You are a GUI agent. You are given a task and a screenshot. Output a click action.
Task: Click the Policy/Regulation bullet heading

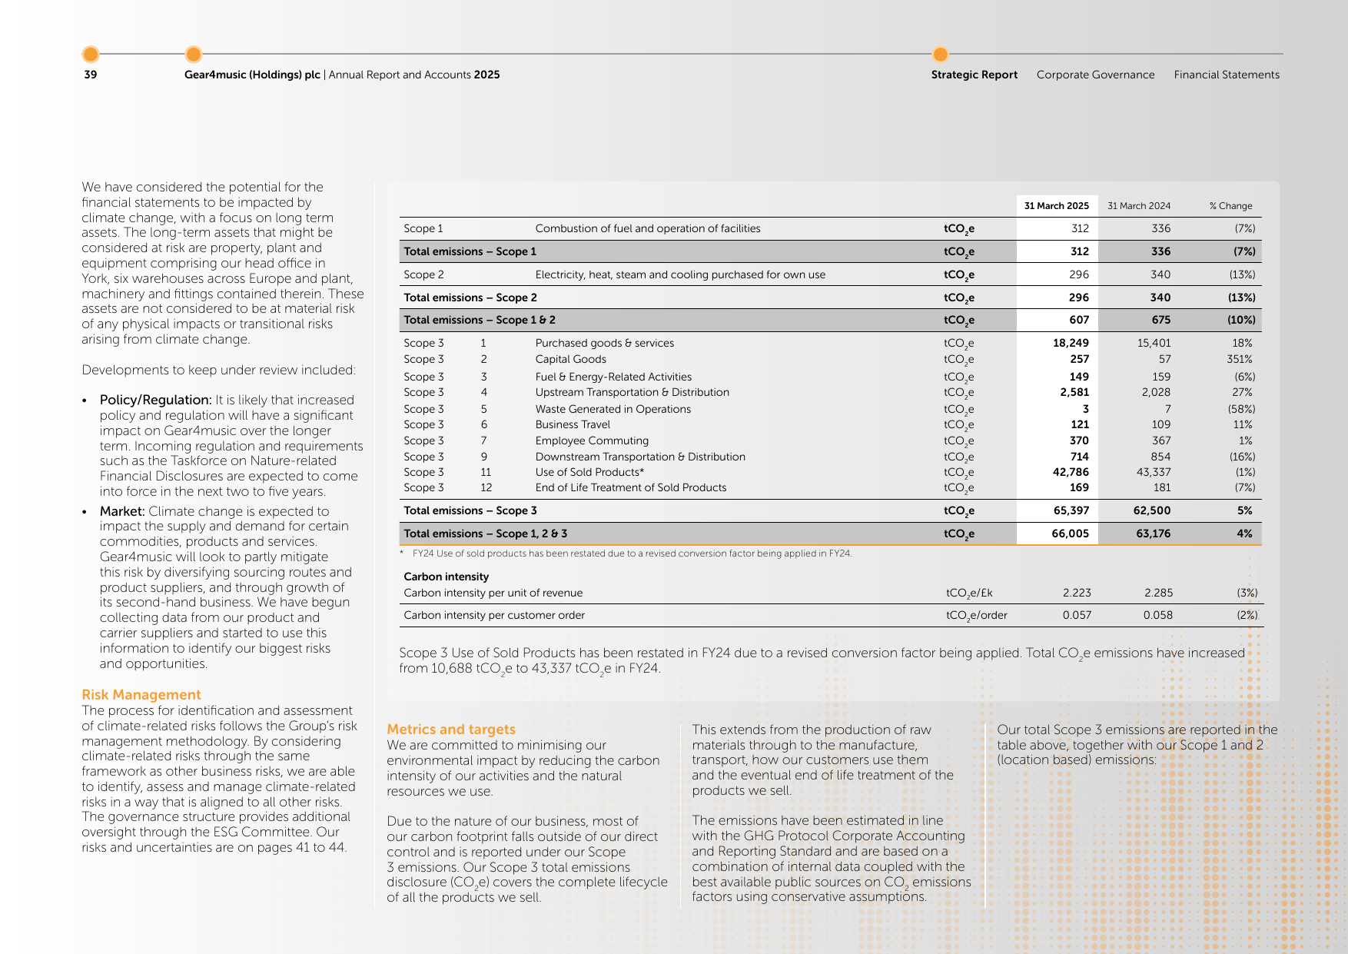[x=156, y=400]
